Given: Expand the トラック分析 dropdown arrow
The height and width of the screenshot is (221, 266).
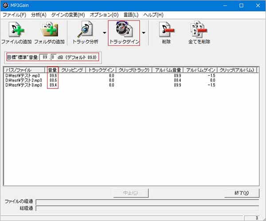Looking at the screenshot, I should coord(105,32).
